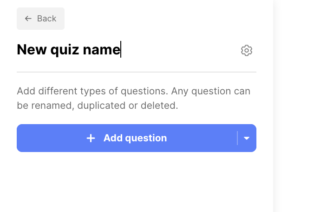
Task: Open quiz settings via the gear icon
Action: pyautogui.click(x=247, y=51)
